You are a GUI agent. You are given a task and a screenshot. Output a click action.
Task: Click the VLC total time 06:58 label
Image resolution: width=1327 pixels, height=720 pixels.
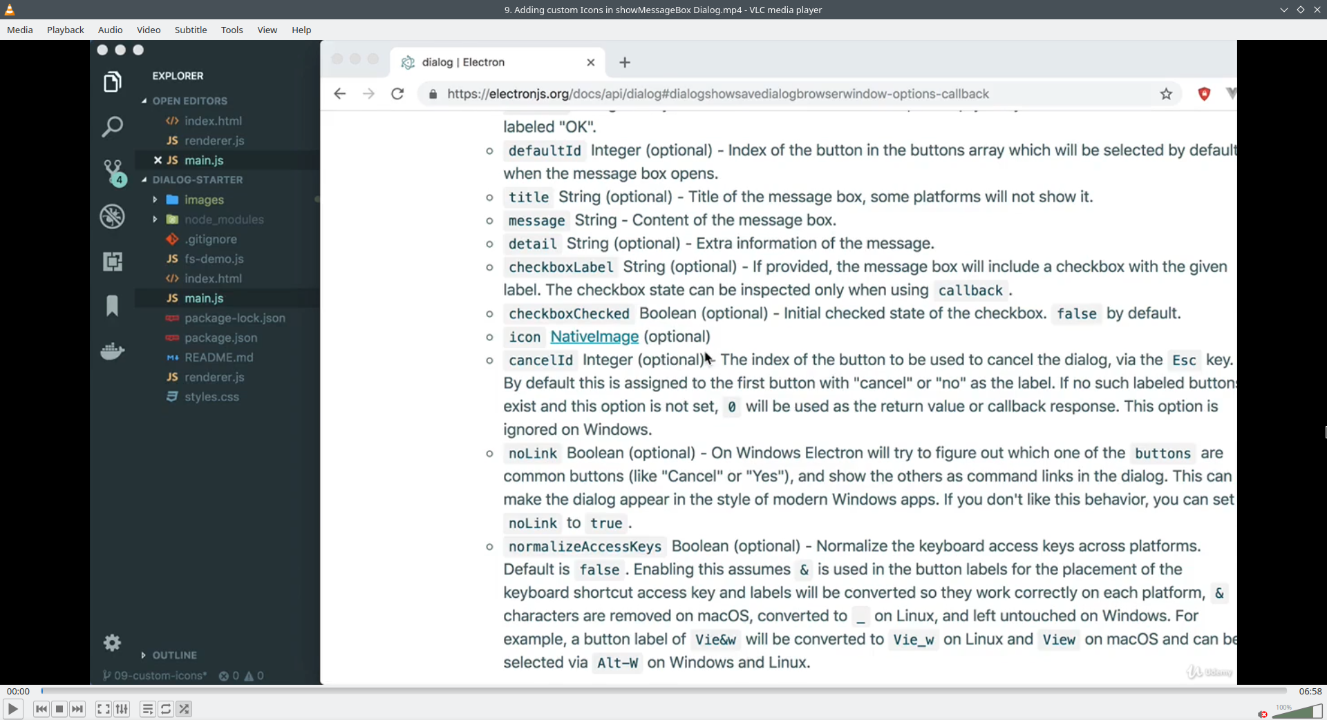1310,691
